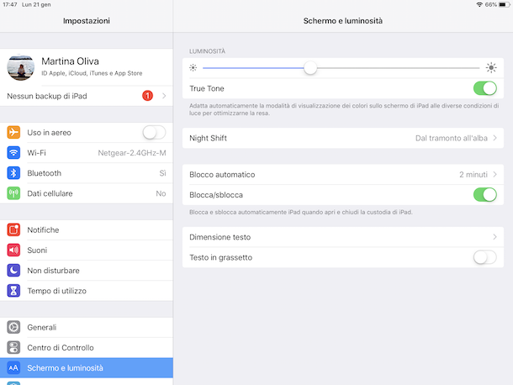513x385 pixels.
Task: Tap the 66% battery percentage
Action: pyautogui.click(x=491, y=4)
